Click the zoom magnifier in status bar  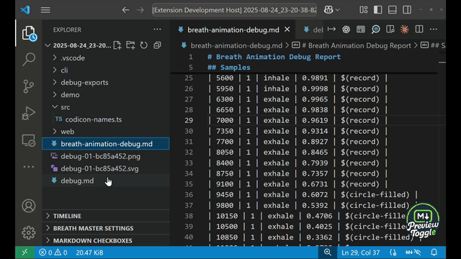point(328,253)
